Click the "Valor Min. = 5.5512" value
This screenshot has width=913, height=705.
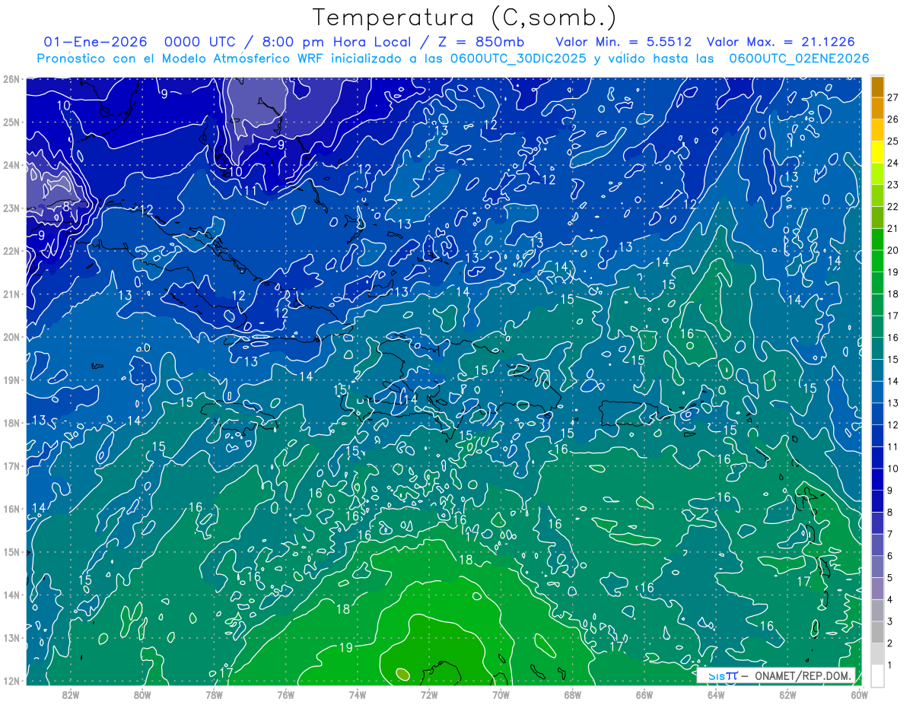[624, 42]
